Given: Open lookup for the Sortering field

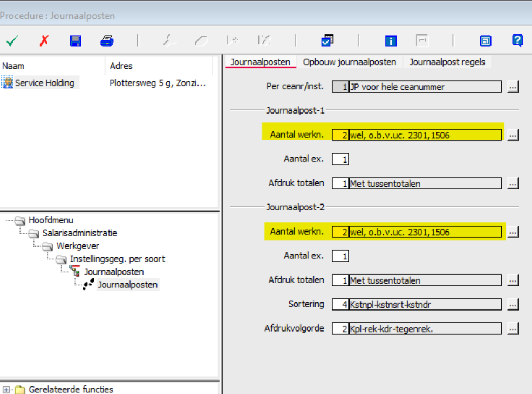Looking at the screenshot, I should coord(513,304).
